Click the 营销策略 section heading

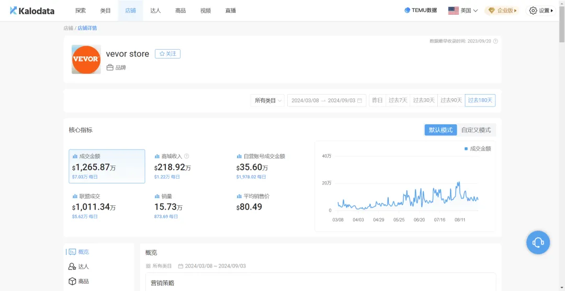[x=163, y=283]
